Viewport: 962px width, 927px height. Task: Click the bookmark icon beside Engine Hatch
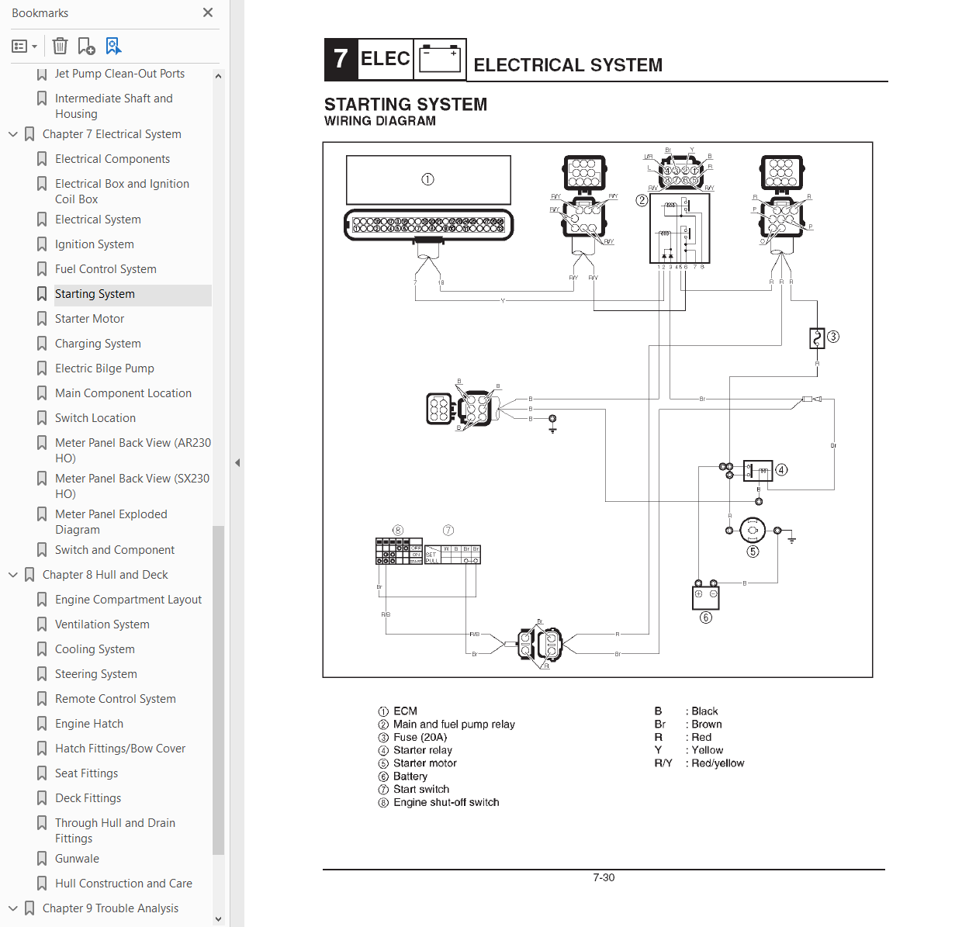[42, 724]
